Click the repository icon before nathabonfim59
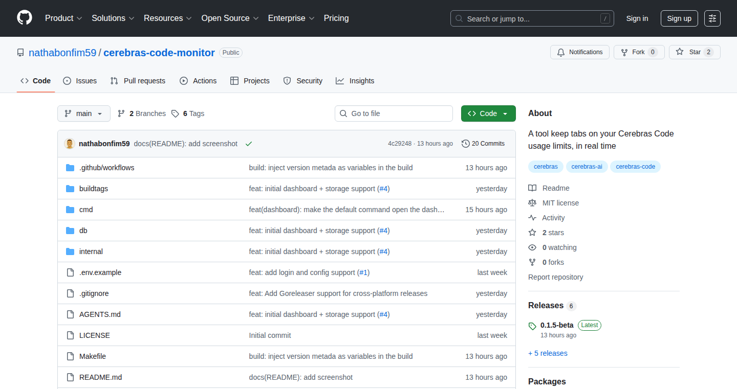Image resolution: width=737 pixels, height=389 pixels. tap(20, 53)
